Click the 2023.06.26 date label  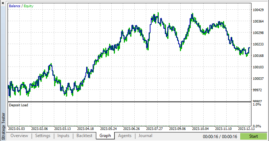point(131,129)
